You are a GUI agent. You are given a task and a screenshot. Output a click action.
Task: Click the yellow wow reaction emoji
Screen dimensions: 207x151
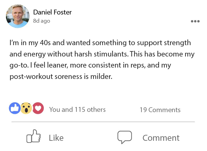click(26, 108)
